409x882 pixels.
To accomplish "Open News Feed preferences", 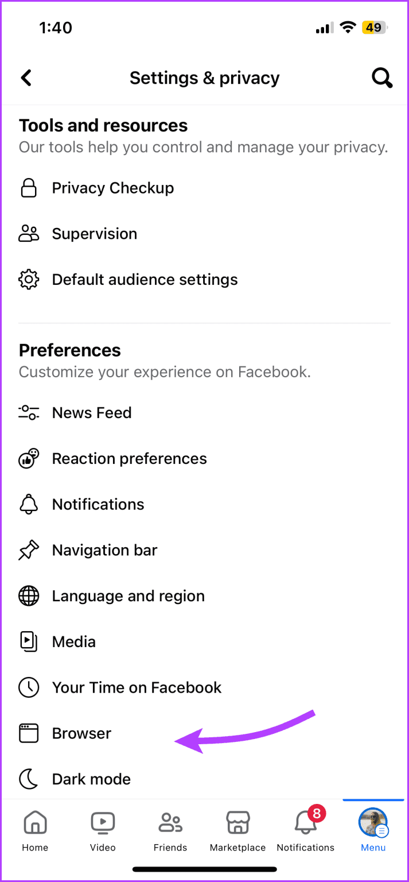I will [x=92, y=413].
